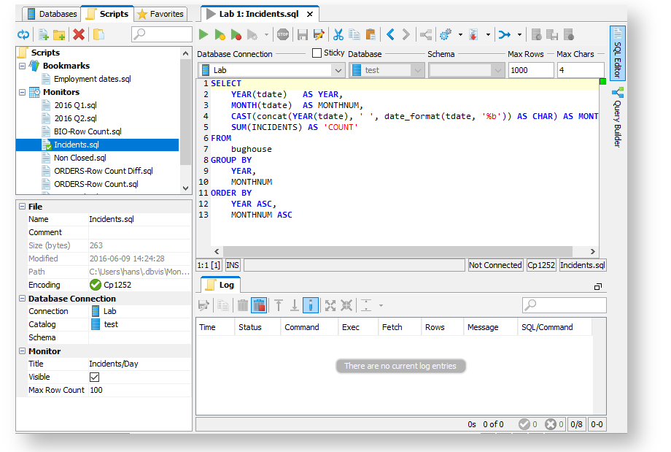Screen dimensions: 671x452
Task: Click the folder-with-page icon in Scripts toolbar
Action: [x=98, y=34]
